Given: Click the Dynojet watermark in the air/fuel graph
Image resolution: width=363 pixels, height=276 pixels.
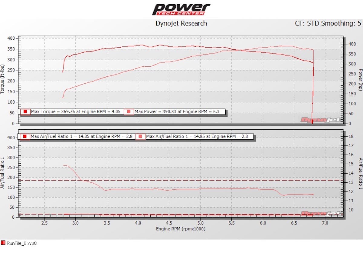Looking at the screenshot, I should pos(320,213).
